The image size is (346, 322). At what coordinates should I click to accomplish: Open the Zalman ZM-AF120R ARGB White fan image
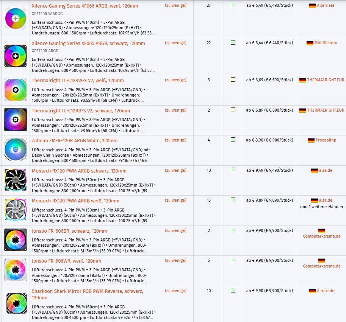point(16,149)
